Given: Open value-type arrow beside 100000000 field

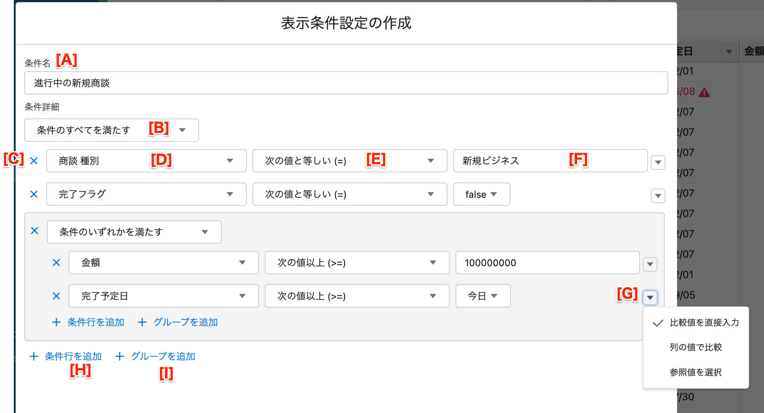Looking at the screenshot, I should 650,264.
